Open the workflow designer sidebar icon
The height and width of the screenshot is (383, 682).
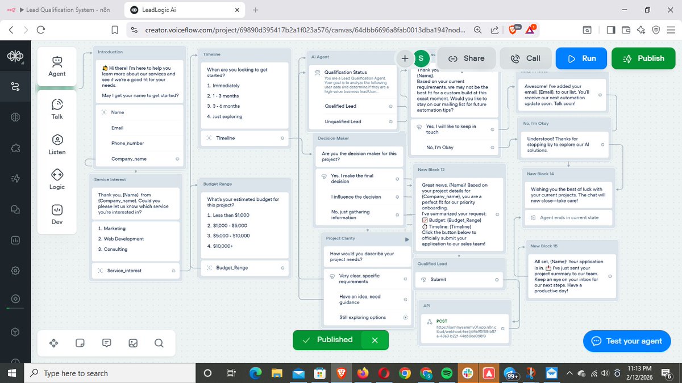coord(15,87)
